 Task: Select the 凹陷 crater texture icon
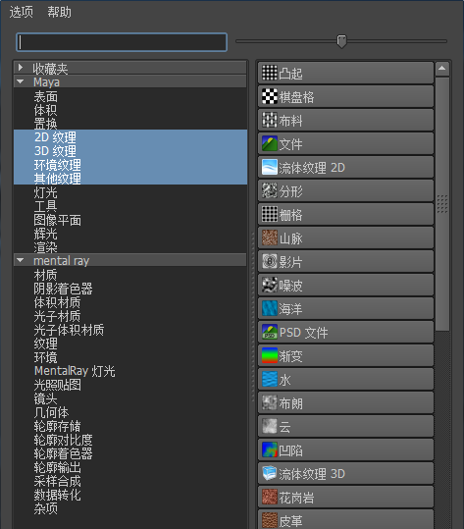pos(270,450)
